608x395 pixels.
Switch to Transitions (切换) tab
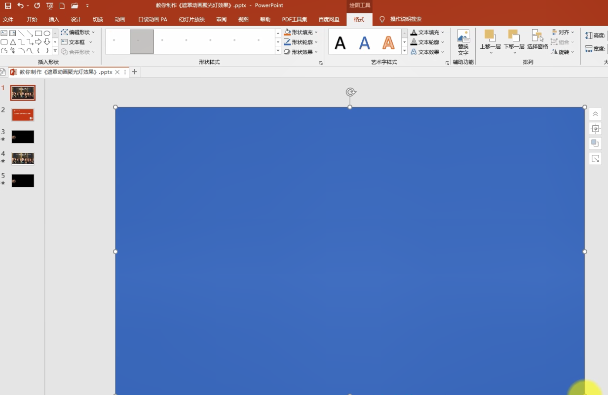[x=98, y=20]
